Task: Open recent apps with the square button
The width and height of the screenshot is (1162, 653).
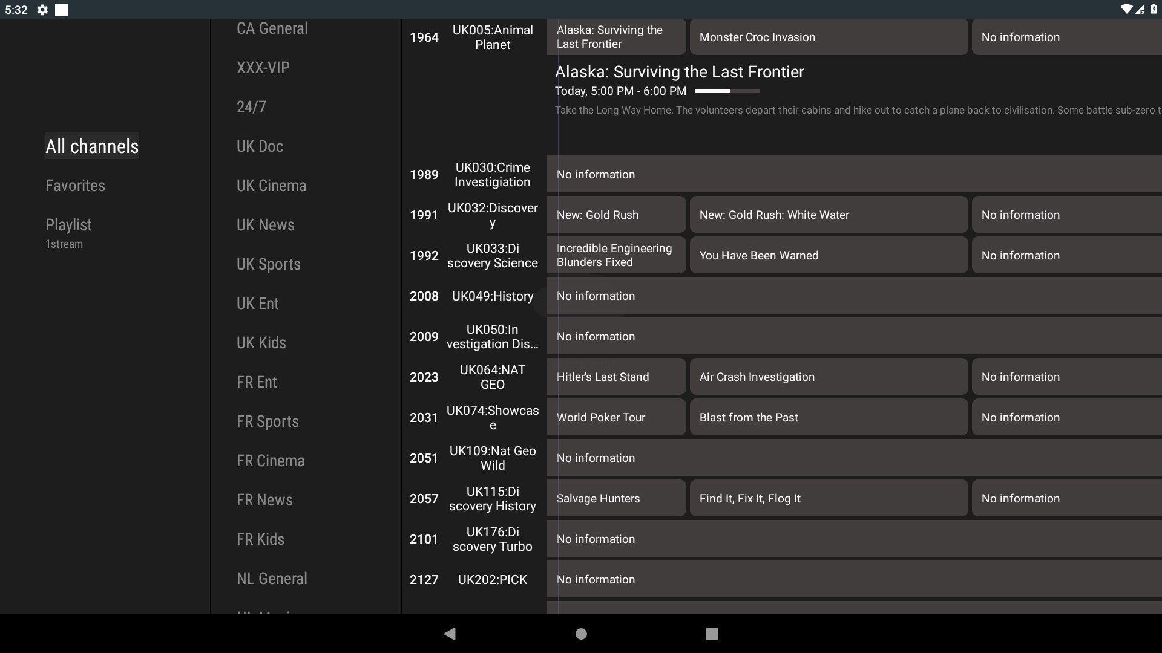Action: [x=712, y=634]
